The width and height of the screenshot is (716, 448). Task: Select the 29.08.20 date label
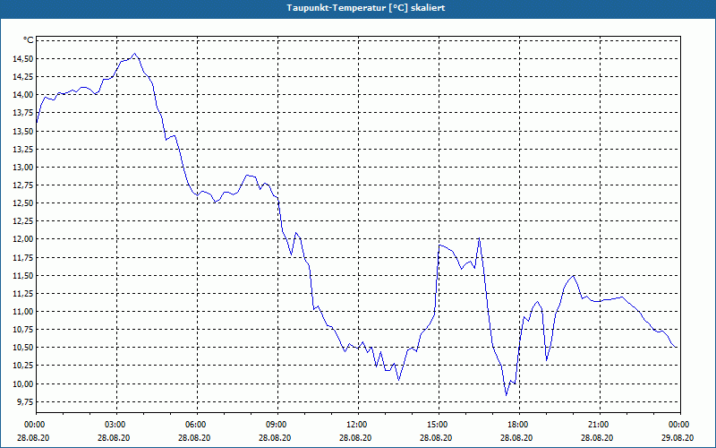pos(678,437)
